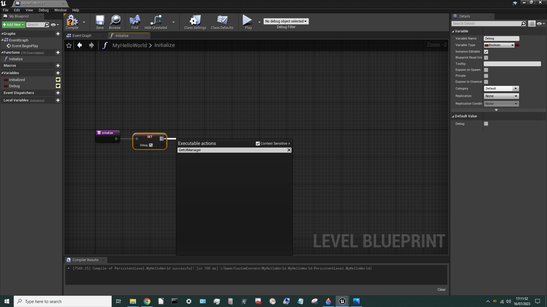Navigate forward in graph history

click(x=91, y=45)
